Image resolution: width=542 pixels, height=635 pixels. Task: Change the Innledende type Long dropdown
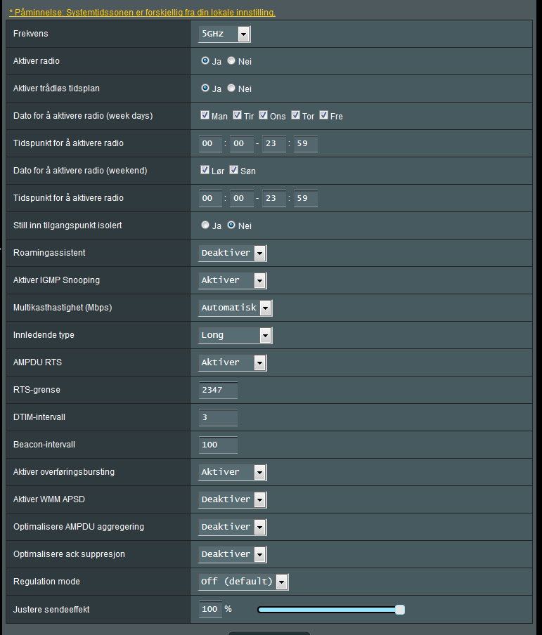coord(235,335)
